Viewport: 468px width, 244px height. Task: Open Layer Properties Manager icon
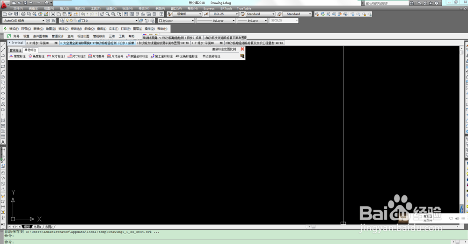click(62, 21)
